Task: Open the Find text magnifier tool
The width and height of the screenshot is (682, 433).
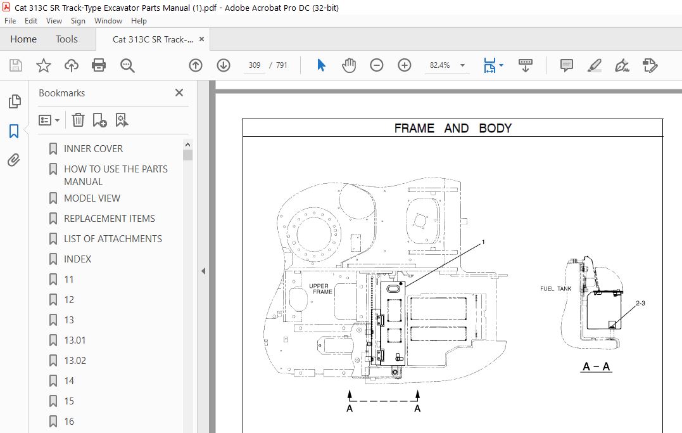Action: [x=127, y=65]
